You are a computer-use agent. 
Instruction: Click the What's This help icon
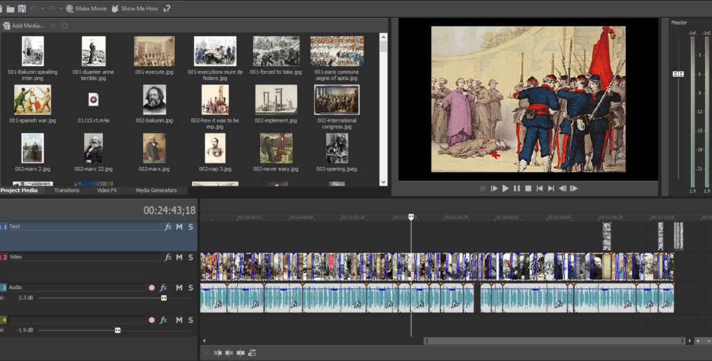167,8
